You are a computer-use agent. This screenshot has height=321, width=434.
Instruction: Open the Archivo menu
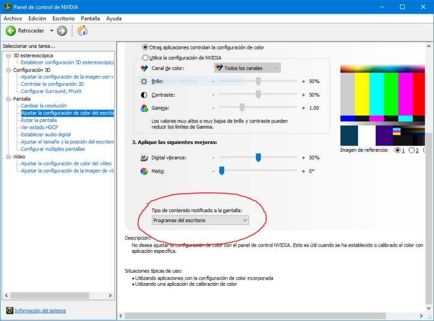13,18
